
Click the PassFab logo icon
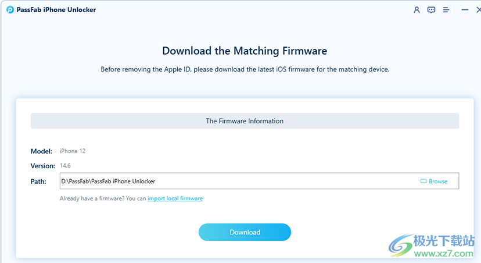coord(10,10)
